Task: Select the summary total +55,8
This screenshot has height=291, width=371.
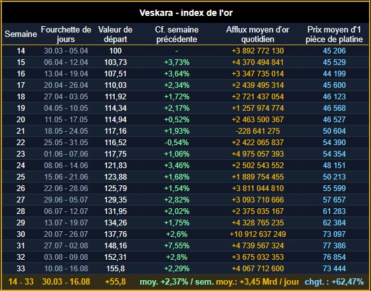Action: (x=115, y=282)
